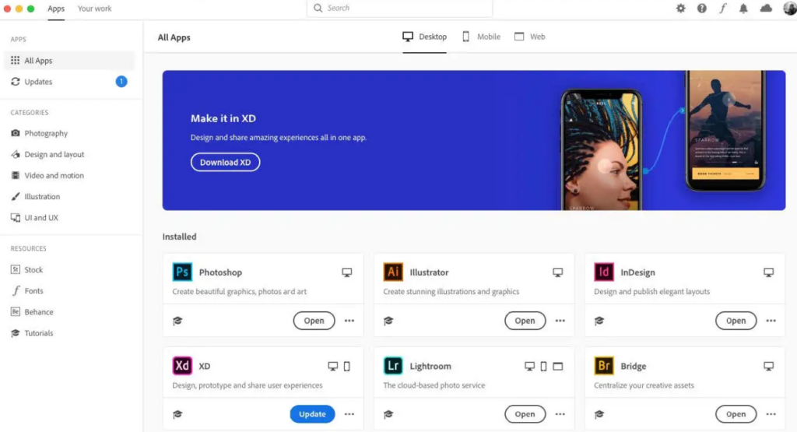The image size is (797, 432).
Task: Click the Update button for XD
Action: point(312,414)
